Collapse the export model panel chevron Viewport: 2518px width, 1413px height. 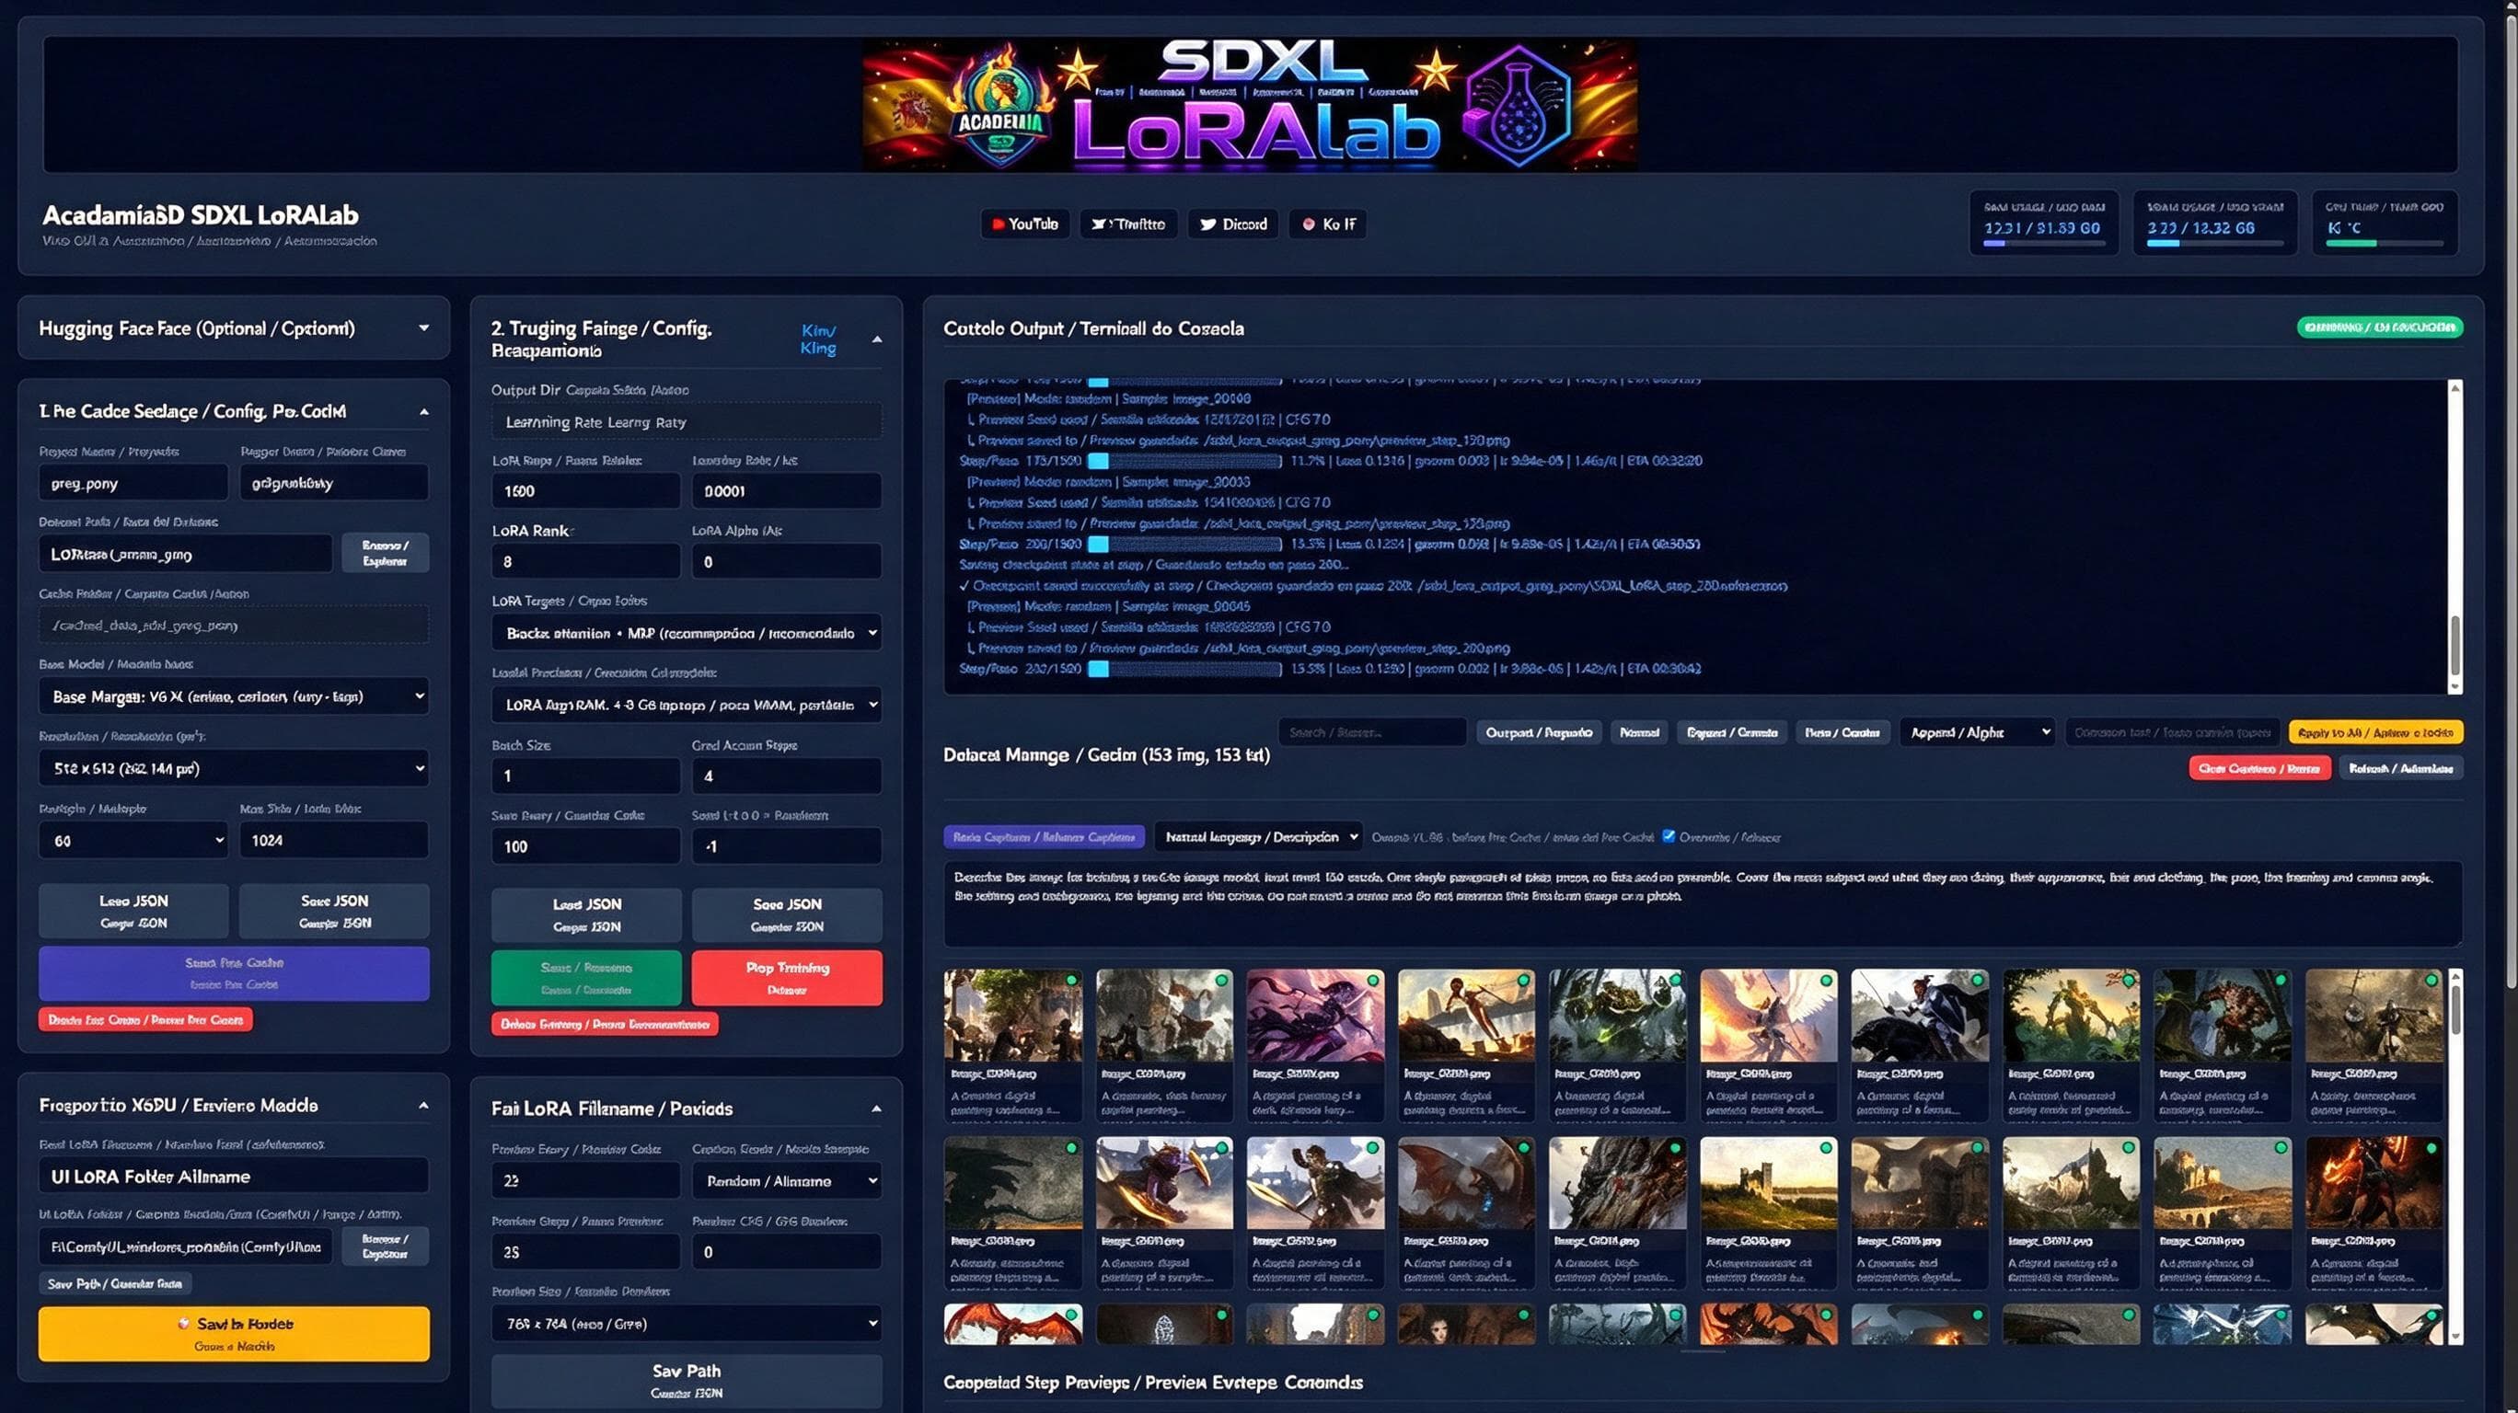point(423,1105)
